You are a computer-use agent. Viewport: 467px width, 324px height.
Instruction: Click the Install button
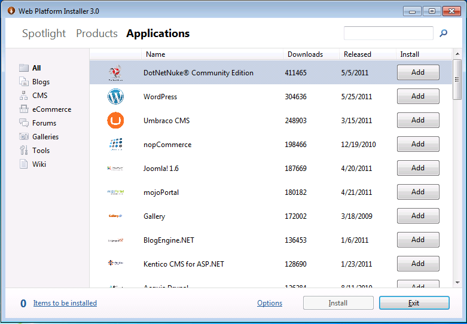[x=338, y=303]
